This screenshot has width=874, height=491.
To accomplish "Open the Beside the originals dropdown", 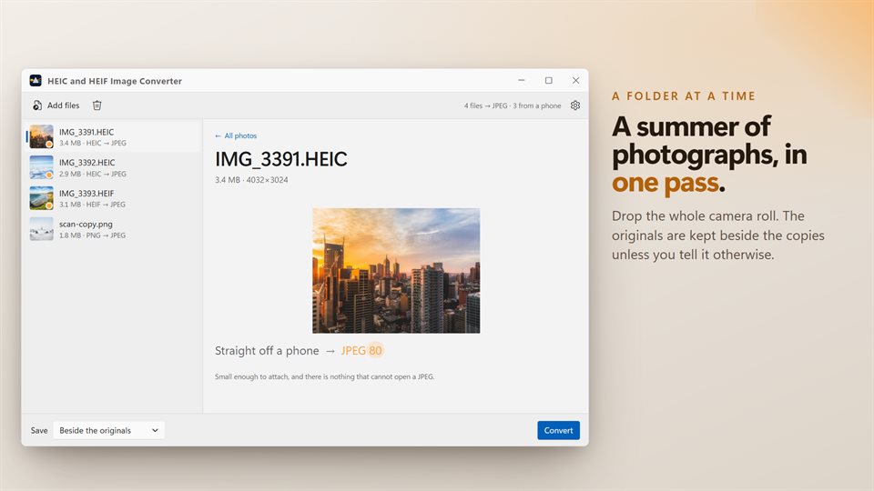I will point(108,430).
